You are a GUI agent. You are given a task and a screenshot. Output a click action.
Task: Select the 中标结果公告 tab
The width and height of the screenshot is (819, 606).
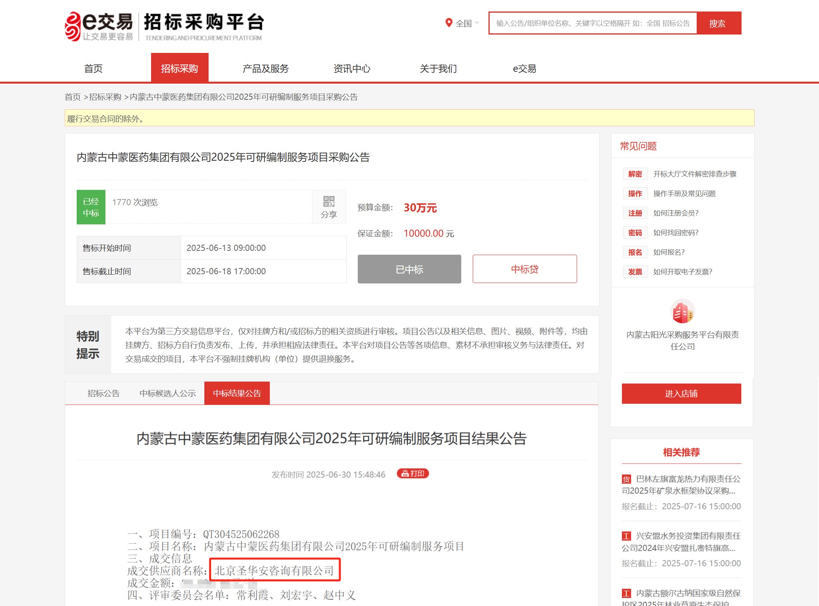click(x=237, y=393)
